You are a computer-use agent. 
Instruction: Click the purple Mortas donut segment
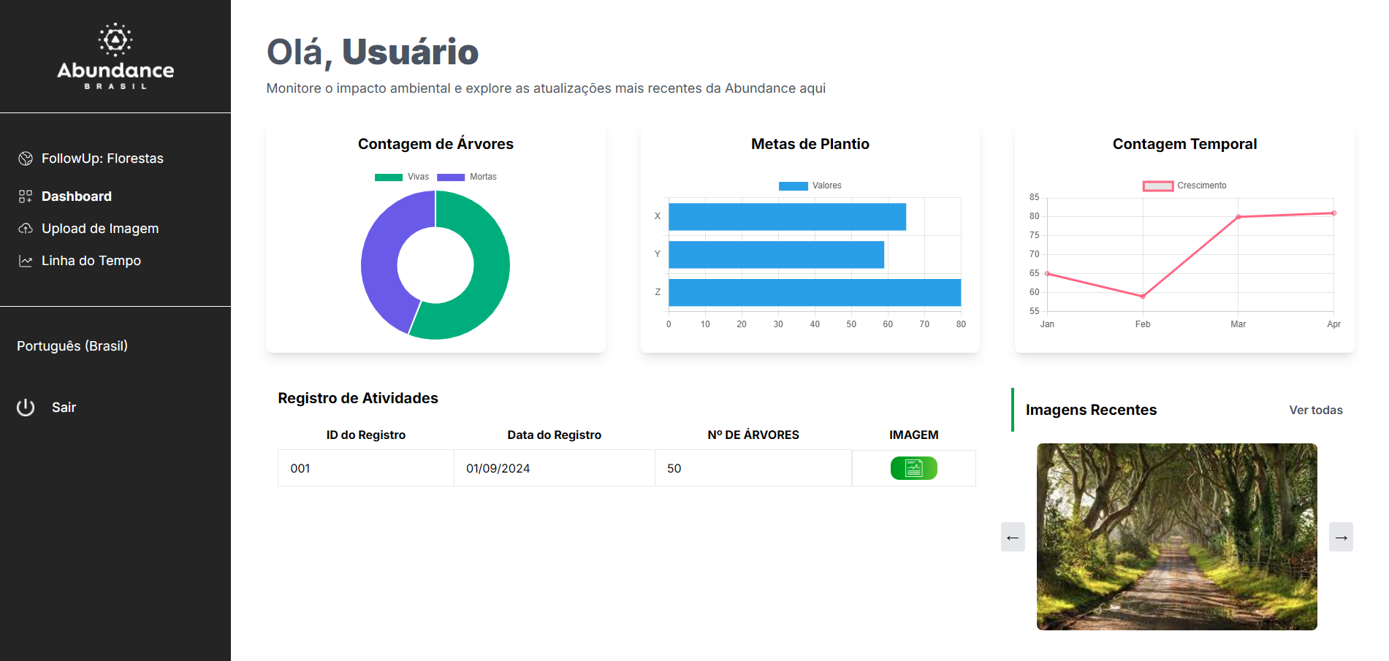(x=381, y=256)
